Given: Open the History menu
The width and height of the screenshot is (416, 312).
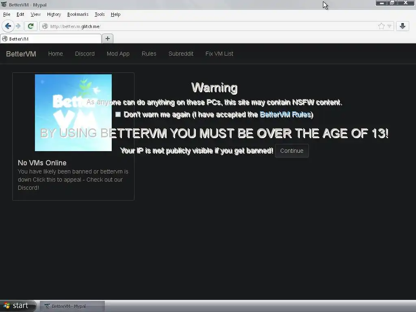Looking at the screenshot, I should (54, 14).
